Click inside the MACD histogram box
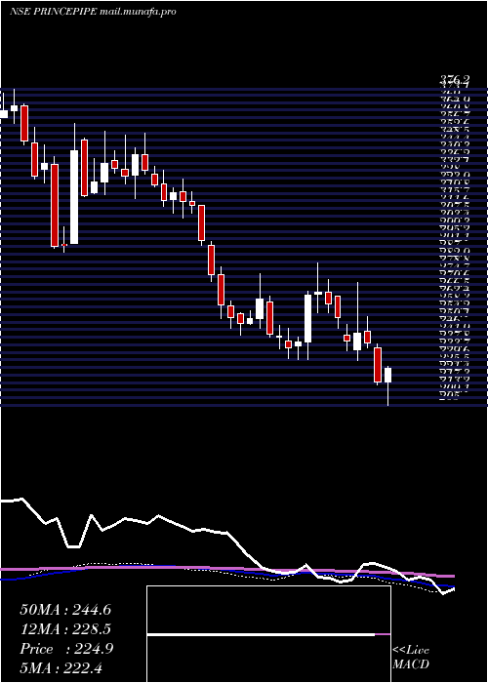This screenshot has height=683, width=488. click(268, 634)
